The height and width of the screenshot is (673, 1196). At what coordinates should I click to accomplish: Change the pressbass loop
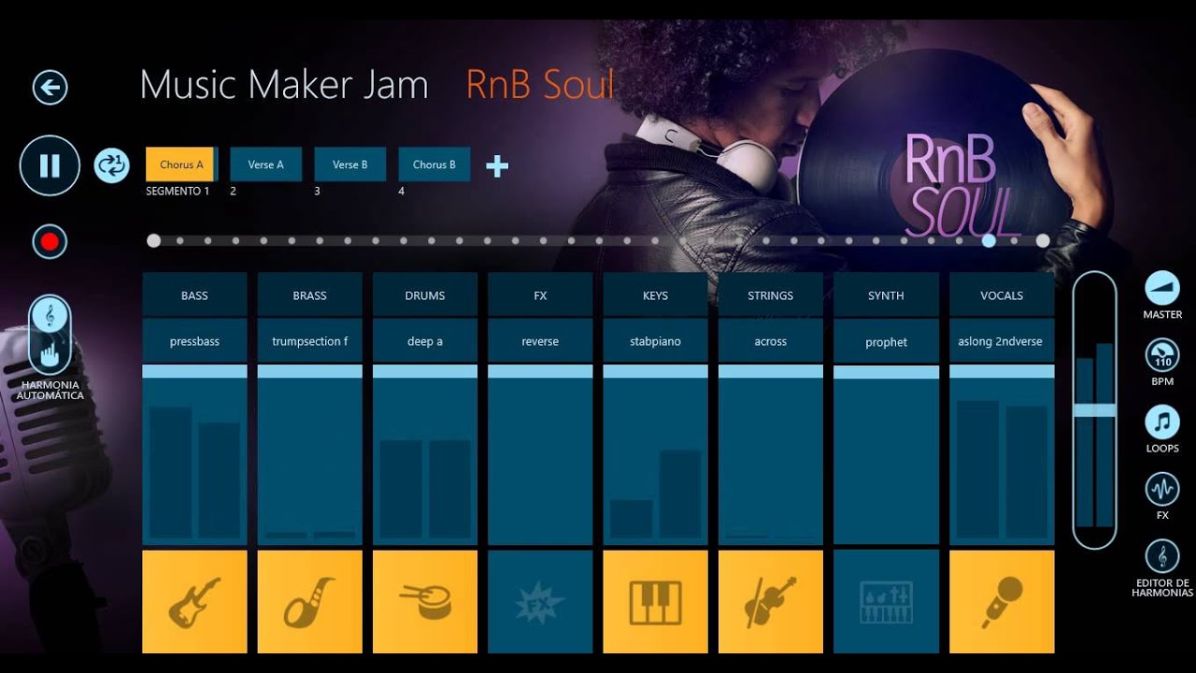(x=194, y=341)
